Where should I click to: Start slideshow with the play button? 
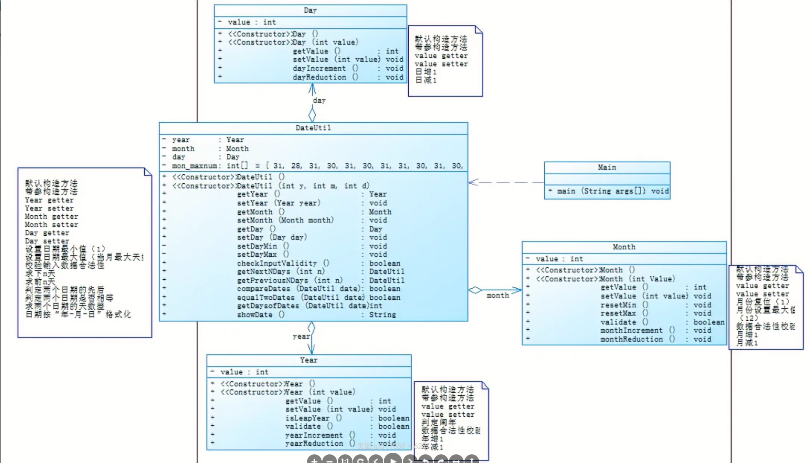pyautogui.click(x=393, y=460)
